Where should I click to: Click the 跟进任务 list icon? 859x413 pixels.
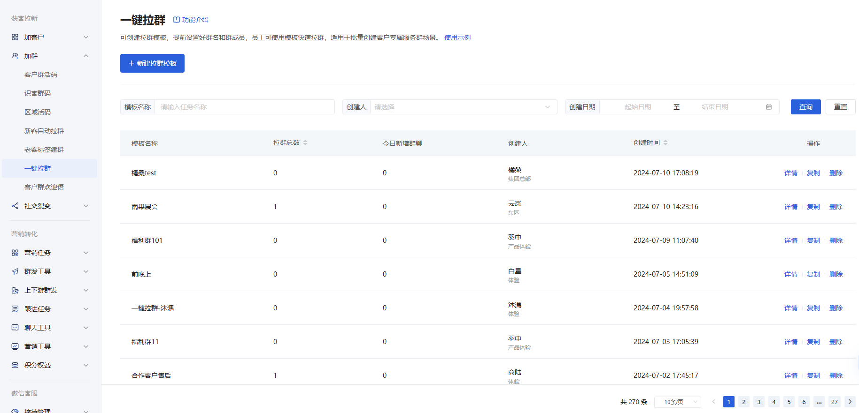tap(15, 309)
